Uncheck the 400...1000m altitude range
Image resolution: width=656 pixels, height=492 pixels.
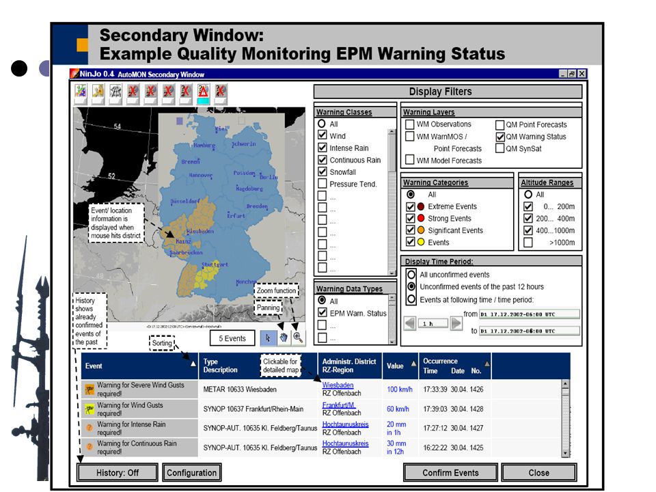tap(528, 230)
